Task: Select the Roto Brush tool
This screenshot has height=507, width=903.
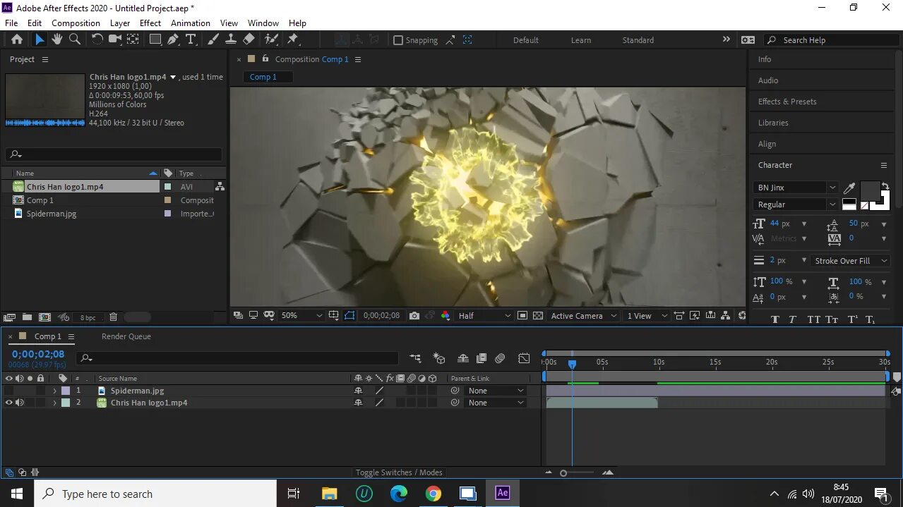Action: 271,39
